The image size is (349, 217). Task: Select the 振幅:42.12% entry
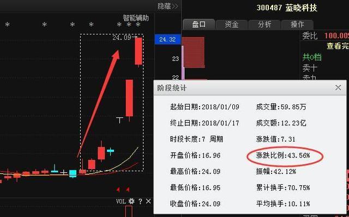[x=276, y=171]
